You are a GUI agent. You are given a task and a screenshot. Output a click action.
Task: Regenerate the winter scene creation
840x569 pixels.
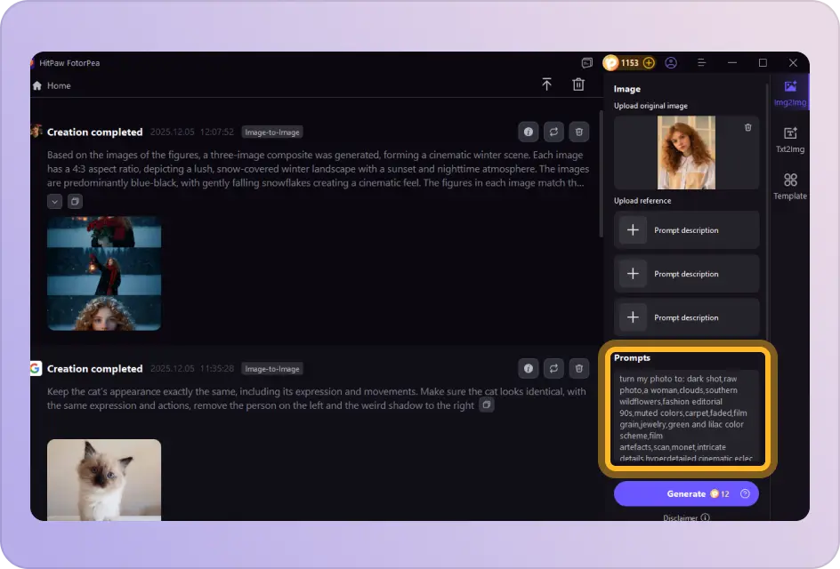point(553,132)
